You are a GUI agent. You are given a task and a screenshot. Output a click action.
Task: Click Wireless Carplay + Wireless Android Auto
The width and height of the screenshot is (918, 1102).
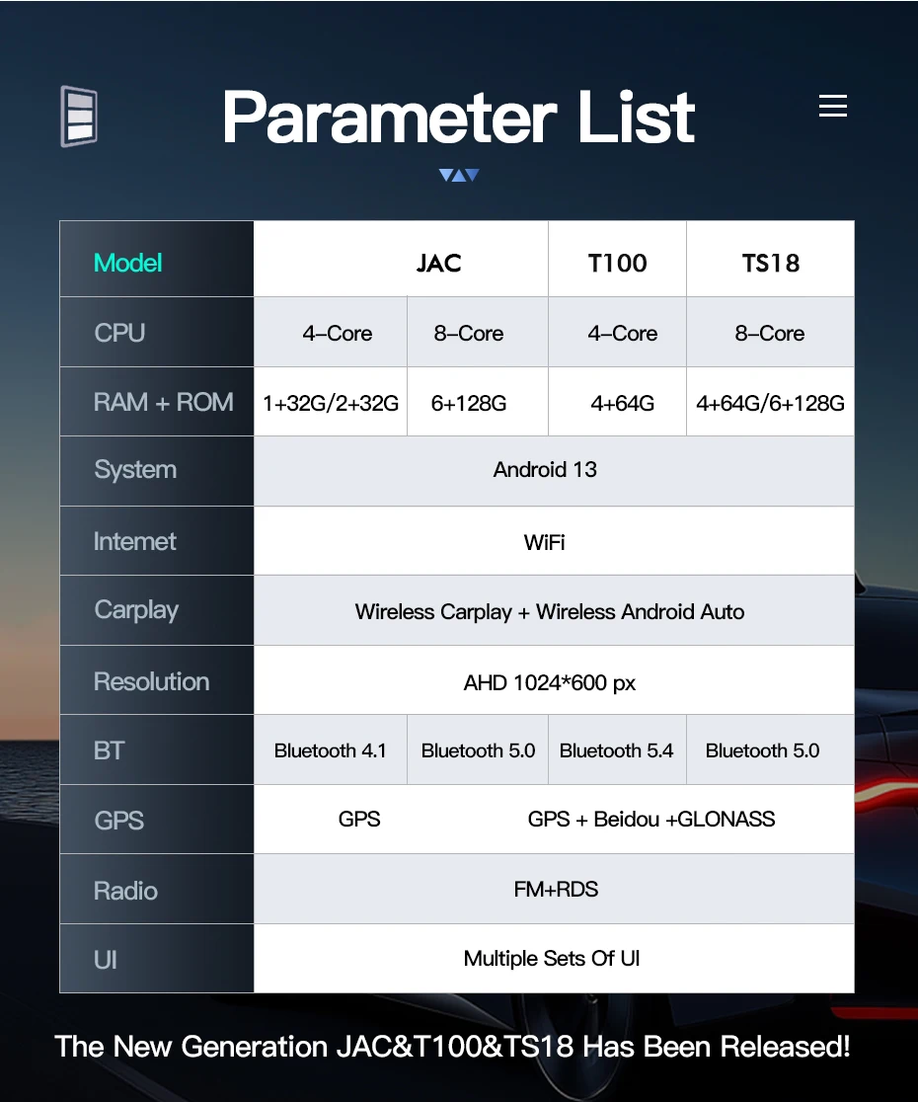(x=550, y=612)
